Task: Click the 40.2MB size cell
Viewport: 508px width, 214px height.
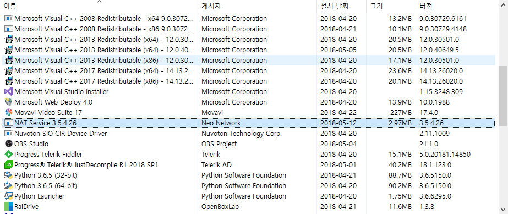Action: click(400, 165)
